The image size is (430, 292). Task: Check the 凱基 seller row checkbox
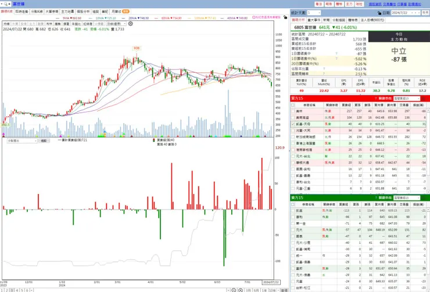coord(293,211)
